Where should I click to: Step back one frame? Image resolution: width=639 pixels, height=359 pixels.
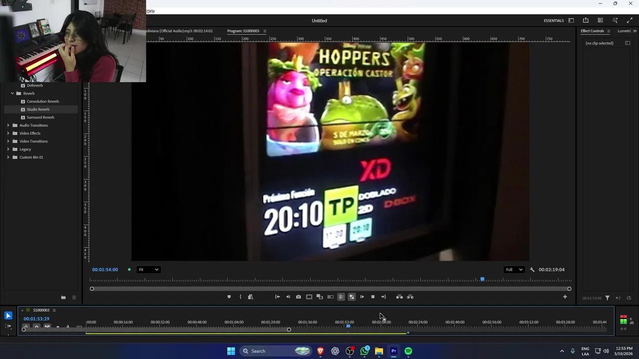coord(288,297)
